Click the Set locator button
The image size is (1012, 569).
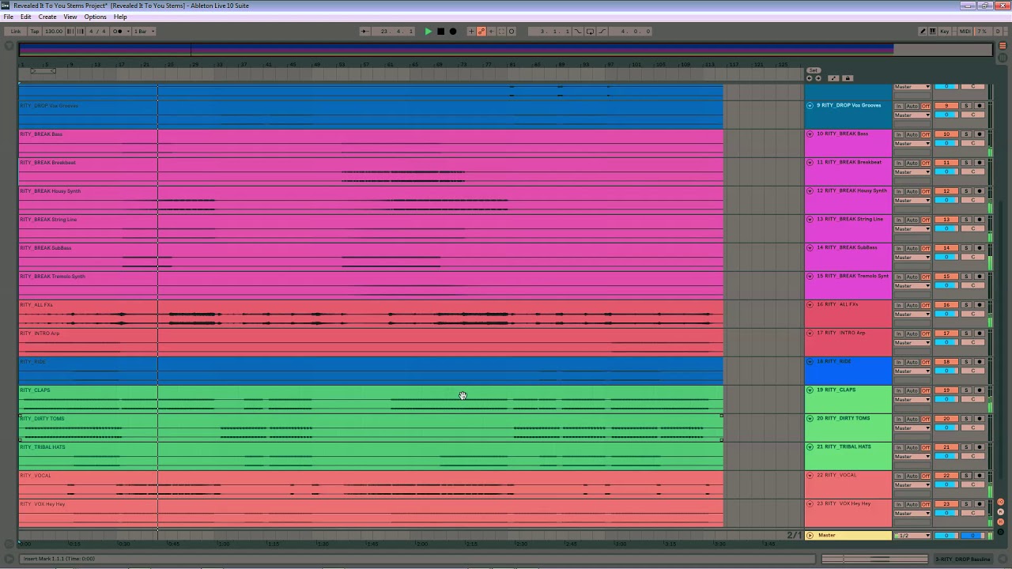pyautogui.click(x=814, y=70)
